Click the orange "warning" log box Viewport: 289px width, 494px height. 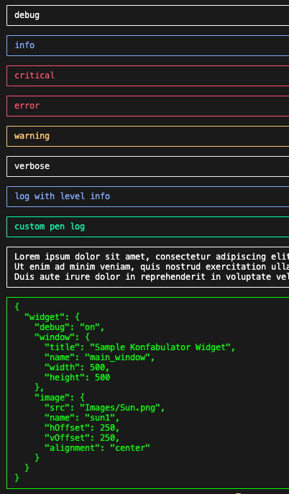tap(147, 136)
